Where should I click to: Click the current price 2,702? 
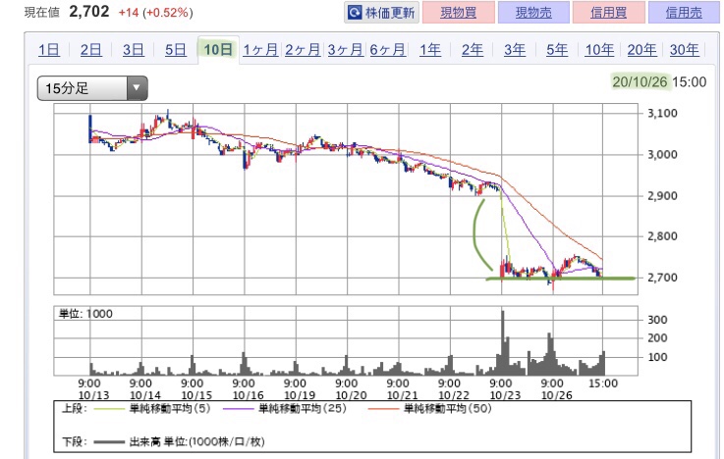89,12
